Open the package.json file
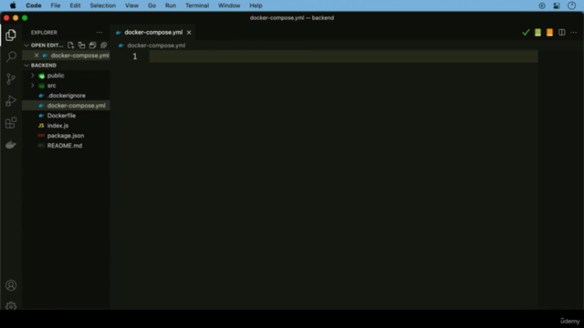This screenshot has height=328, width=584. 66,136
